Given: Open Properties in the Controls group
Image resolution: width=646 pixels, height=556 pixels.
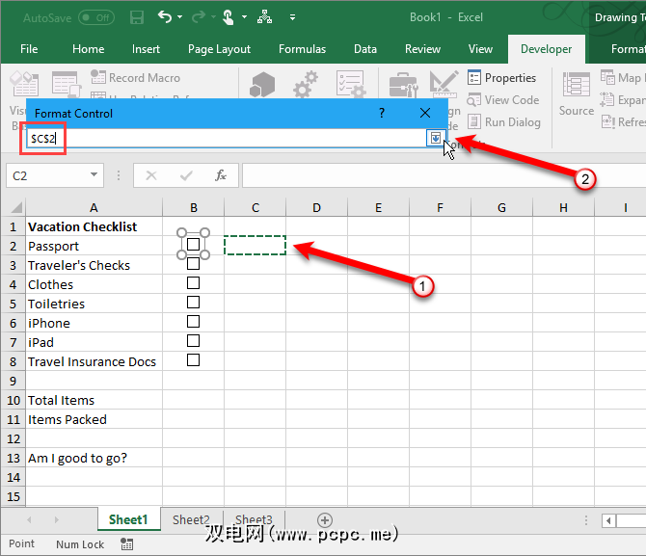Looking at the screenshot, I should pos(502,78).
